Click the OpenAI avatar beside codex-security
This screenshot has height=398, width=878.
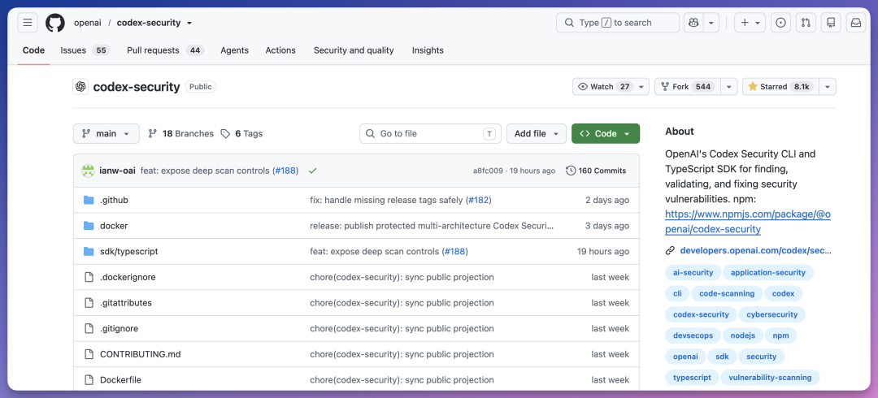(80, 87)
